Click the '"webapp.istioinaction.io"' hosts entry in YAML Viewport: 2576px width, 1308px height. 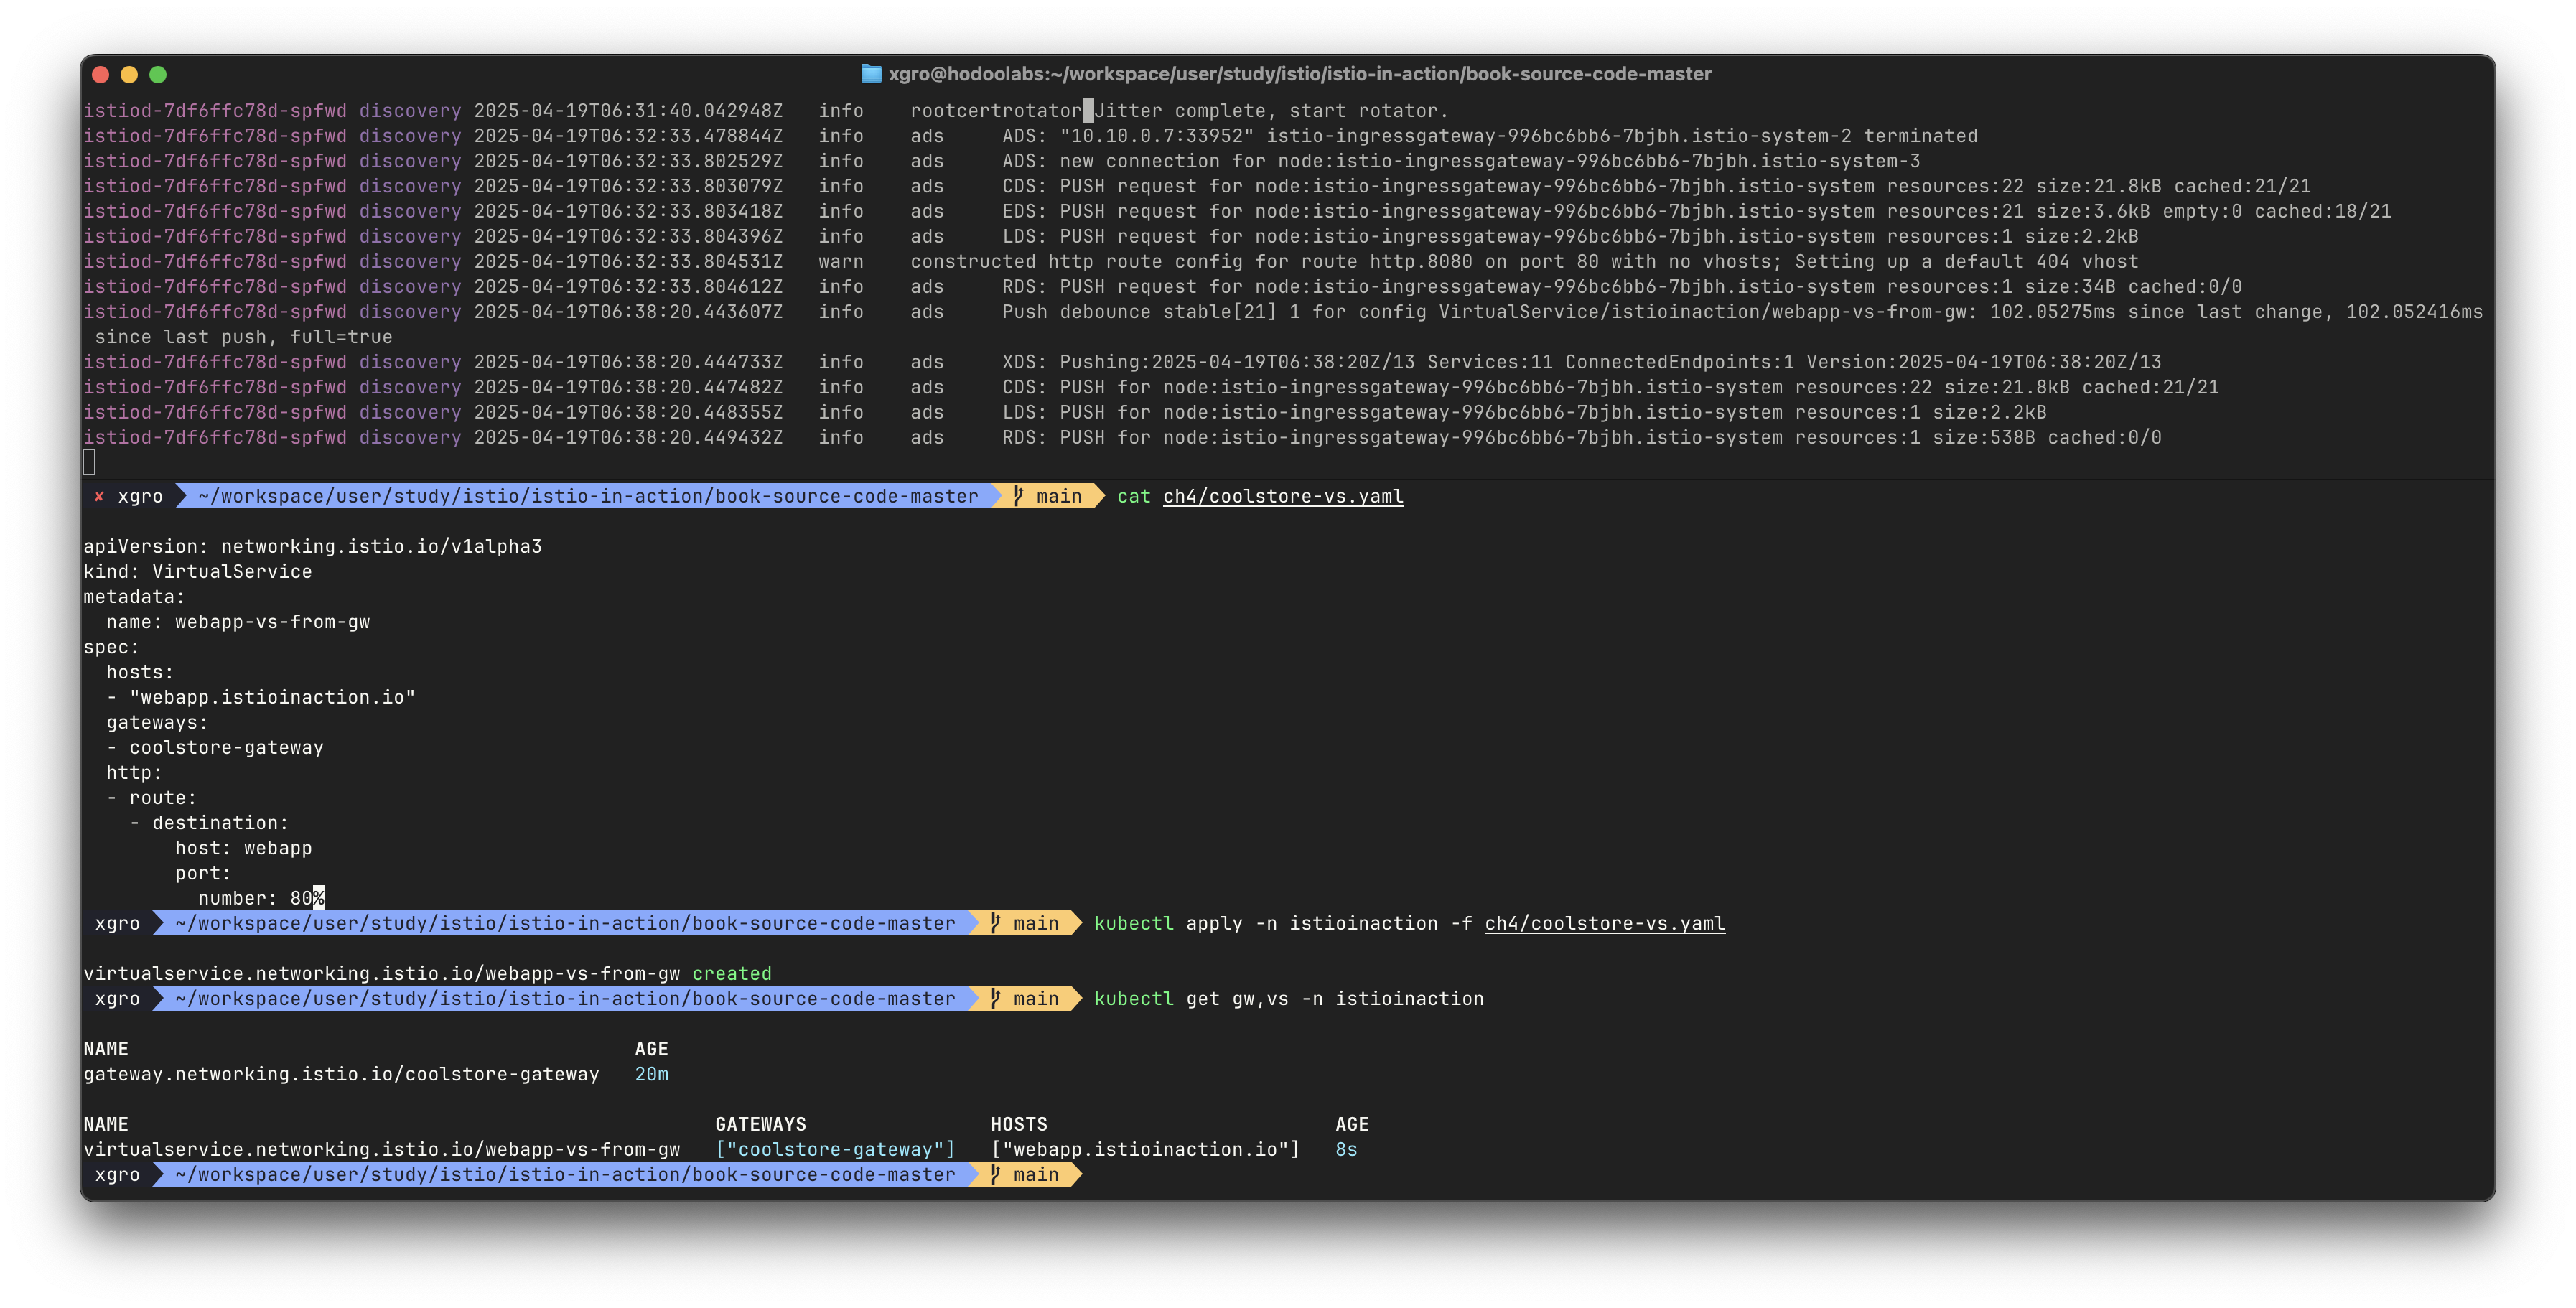(x=272, y=697)
